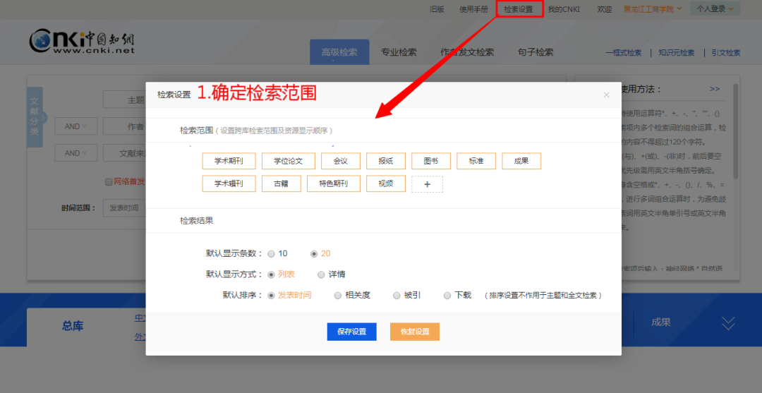Screen dimensions: 762x393
Task: Expand the double-chevron arrow beside 成果
Action: pos(728,322)
